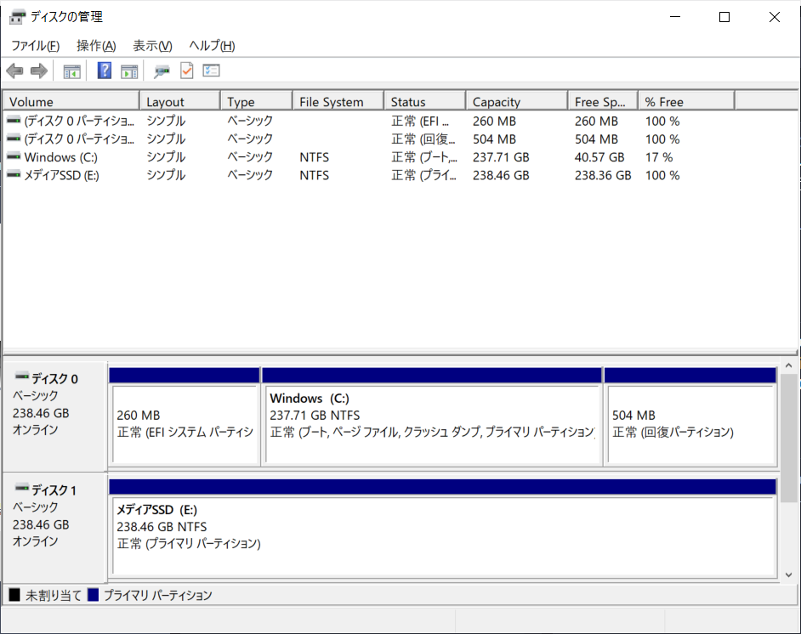
Task: Click the scroll down arrow in disk pane
Action: (788, 575)
